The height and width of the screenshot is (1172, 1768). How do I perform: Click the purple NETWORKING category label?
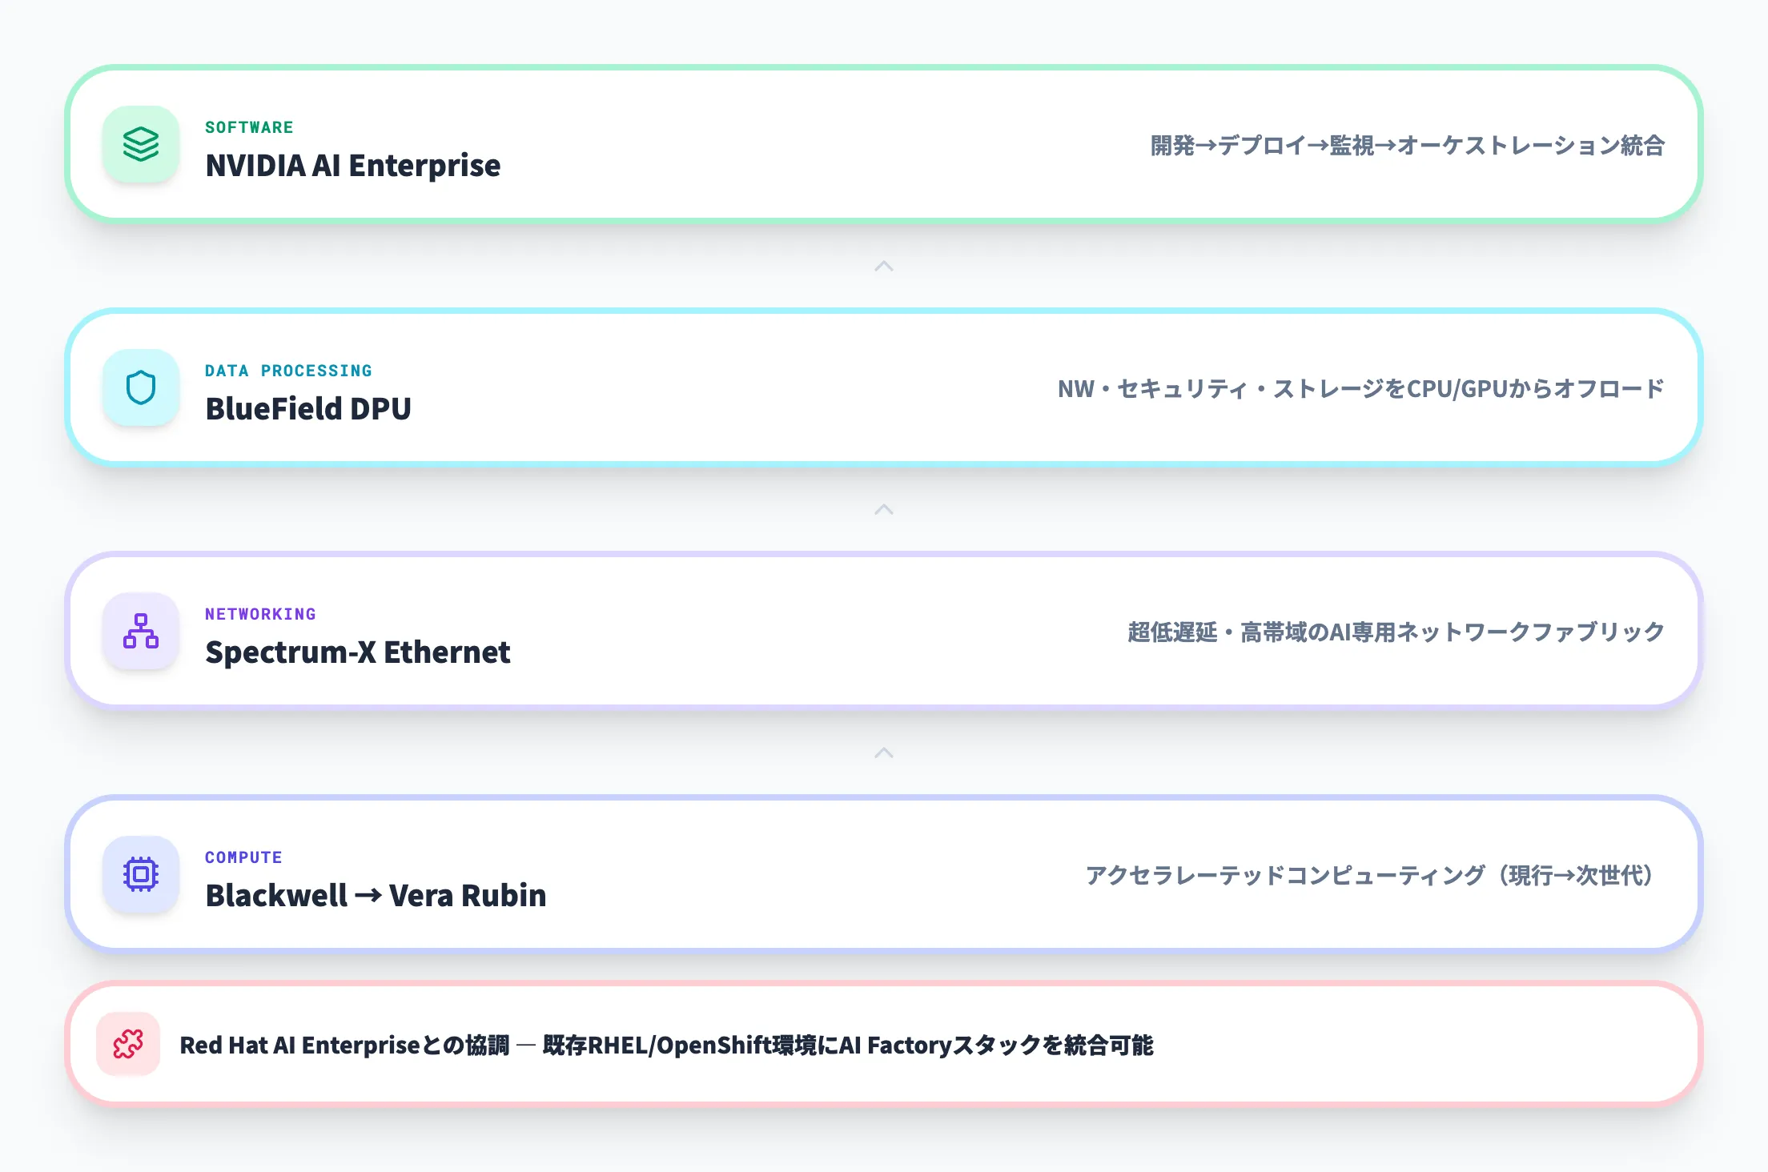click(x=260, y=614)
